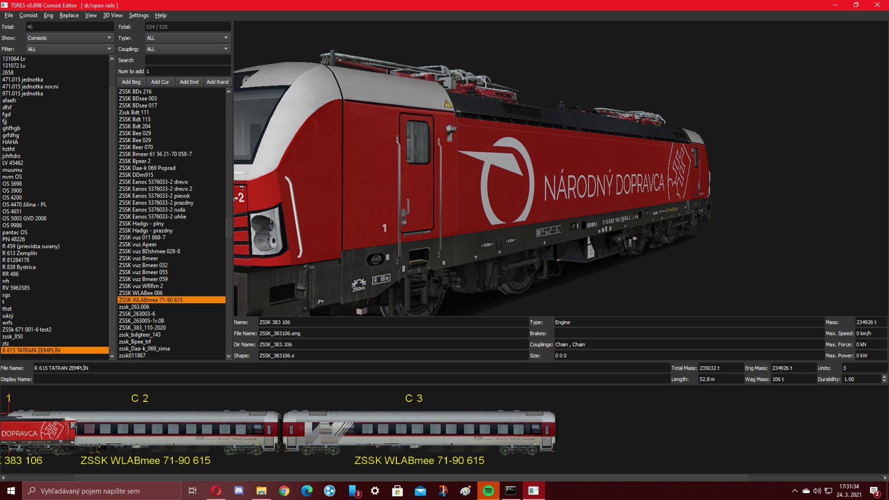
Task: Open File Explorer from the taskbar
Action: pyautogui.click(x=261, y=491)
